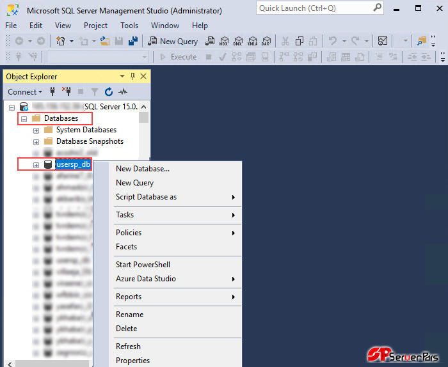The height and width of the screenshot is (367, 448).
Task: Choose New Database... from context menu
Action: point(175,169)
